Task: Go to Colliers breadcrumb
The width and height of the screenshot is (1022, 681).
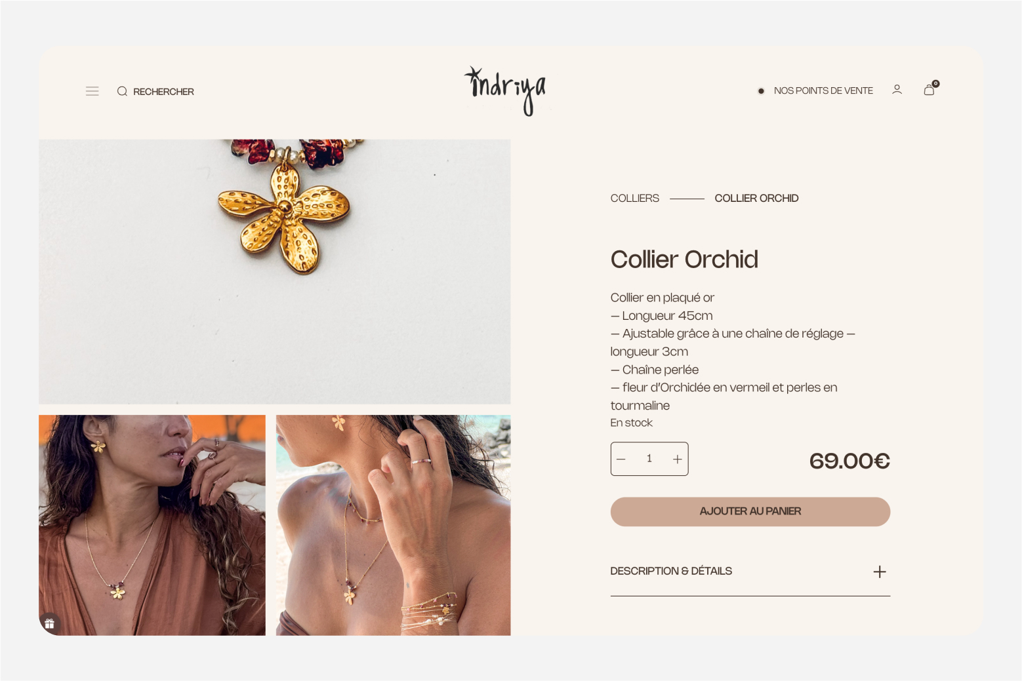Action: point(634,198)
